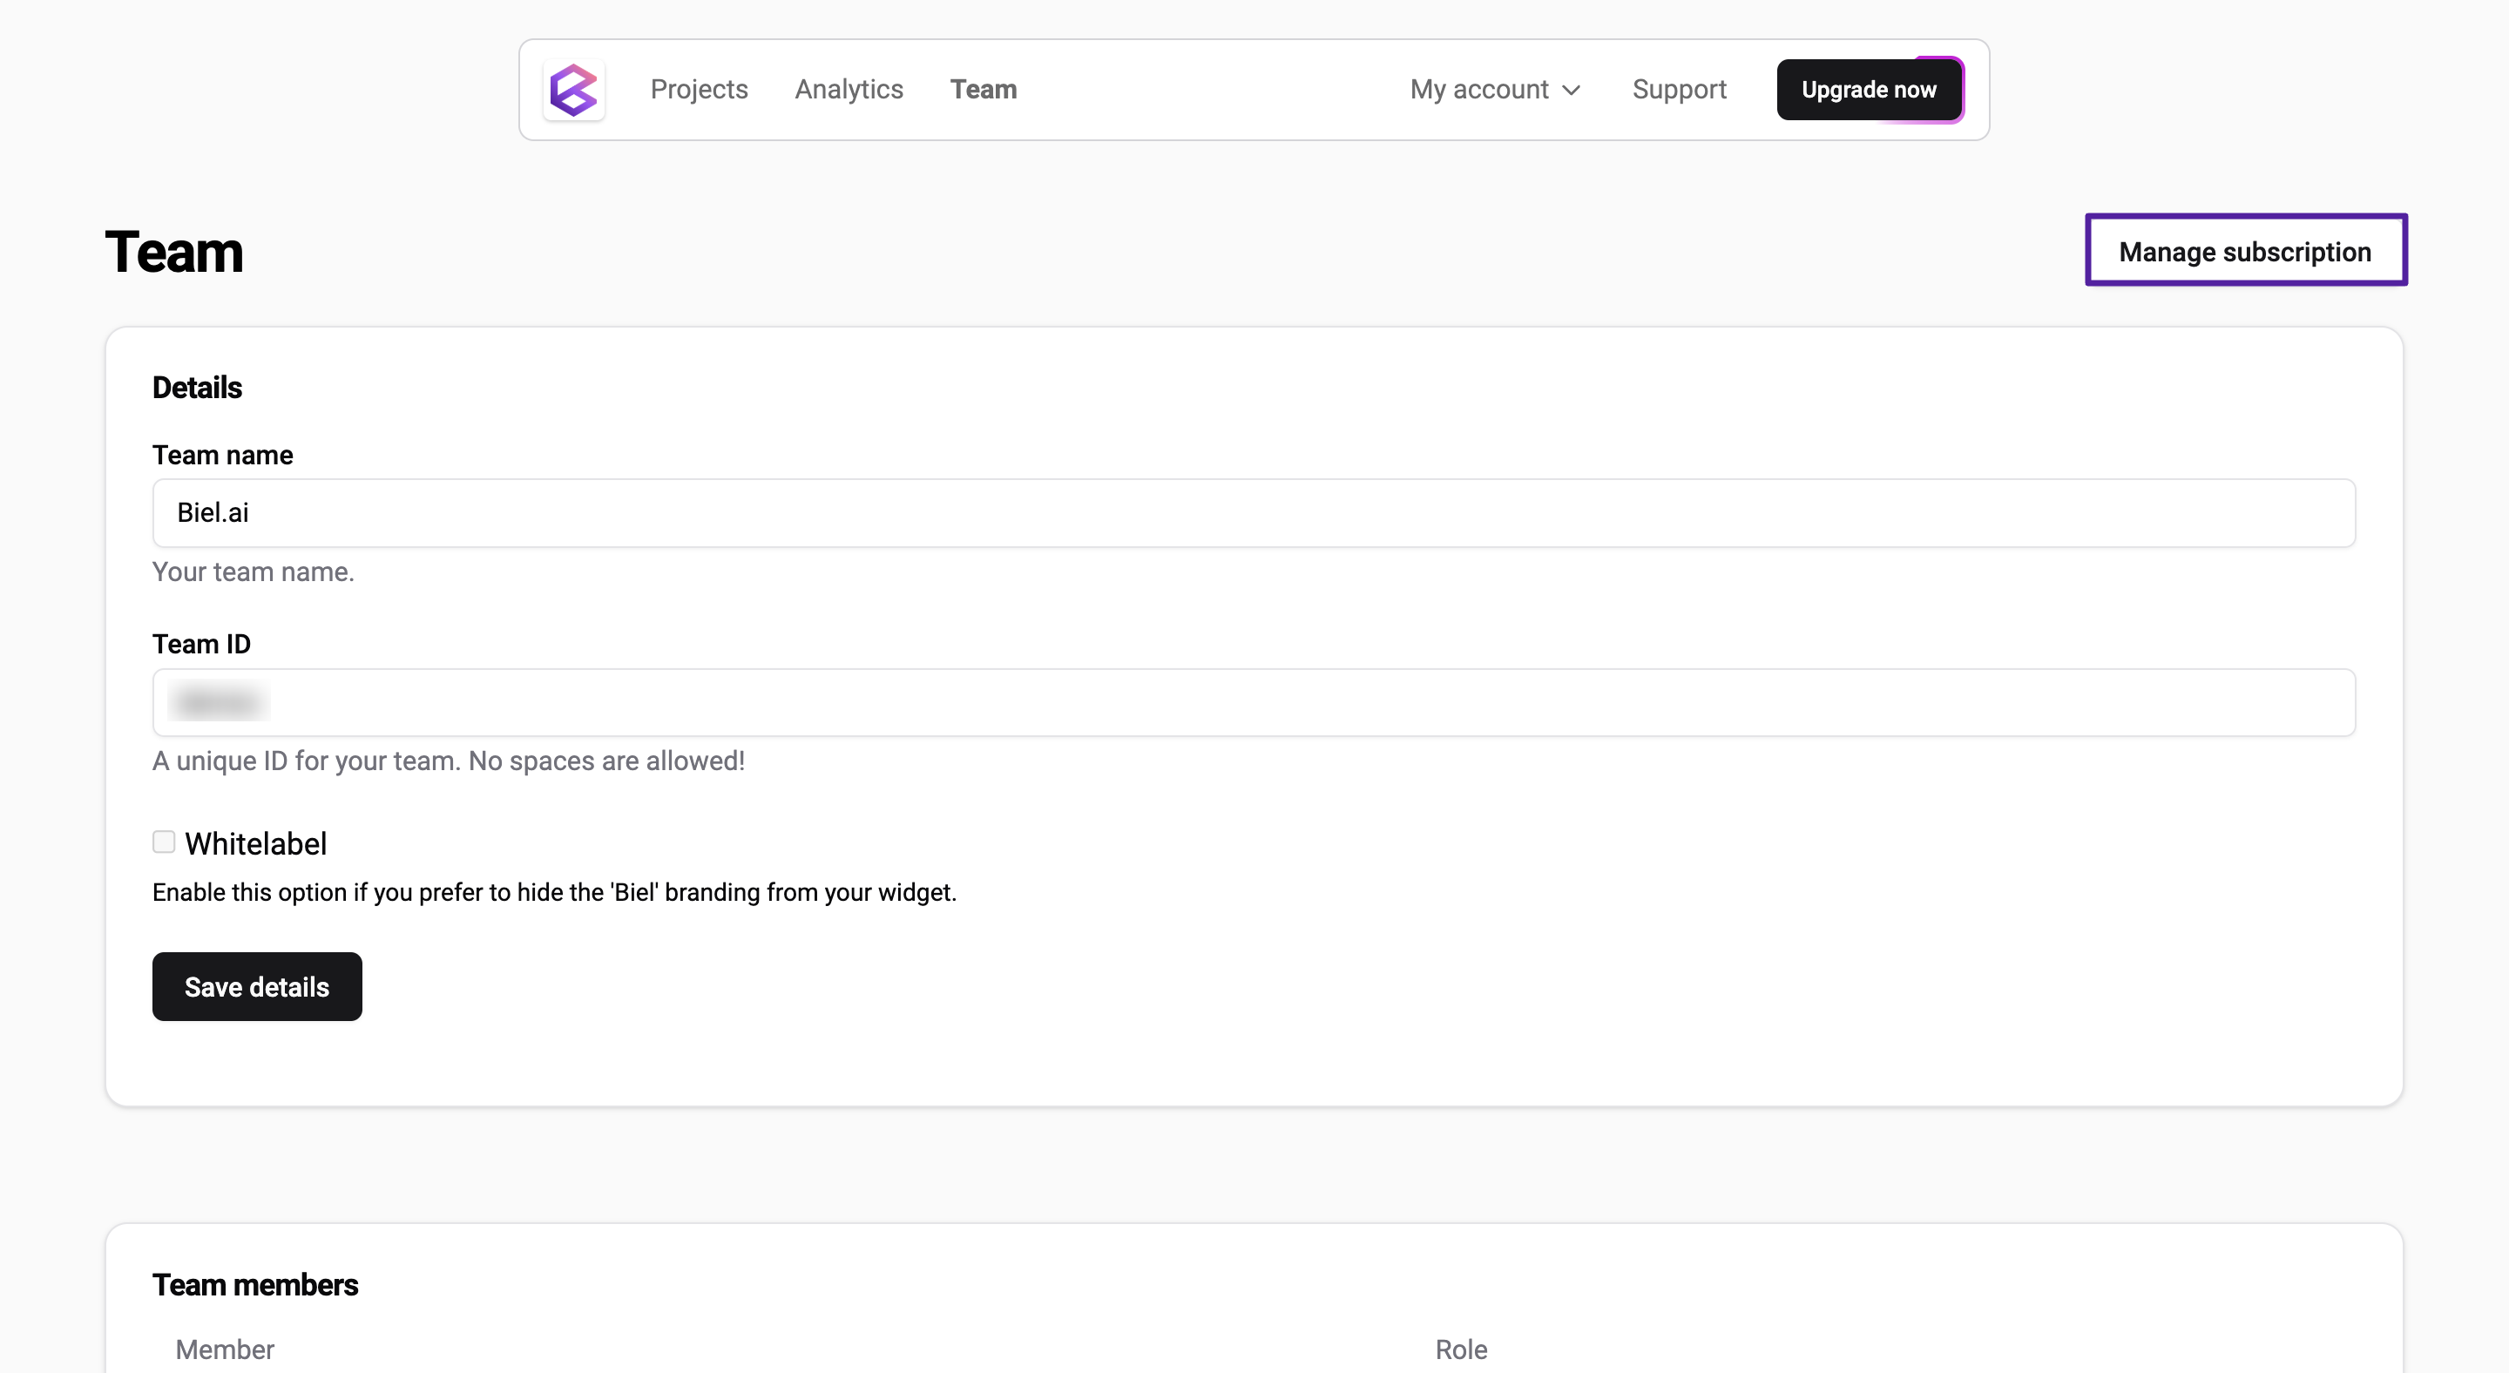Click the Save details button
2509x1373 pixels.
(256, 986)
